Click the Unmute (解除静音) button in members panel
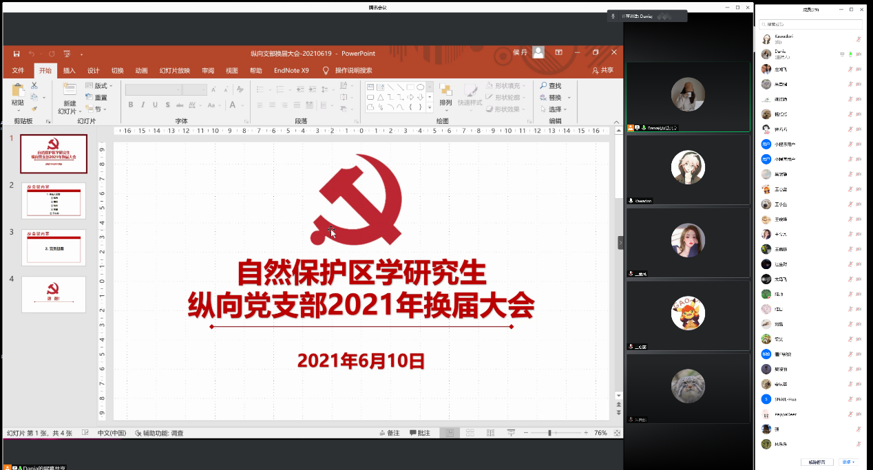 (817, 462)
